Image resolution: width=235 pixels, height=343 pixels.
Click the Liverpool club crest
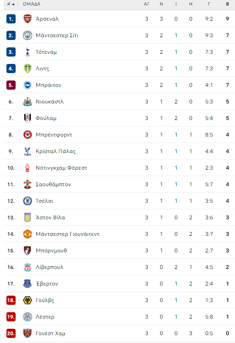tap(28, 267)
